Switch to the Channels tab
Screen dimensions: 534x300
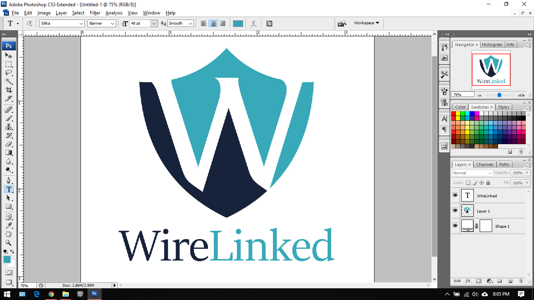coord(485,164)
